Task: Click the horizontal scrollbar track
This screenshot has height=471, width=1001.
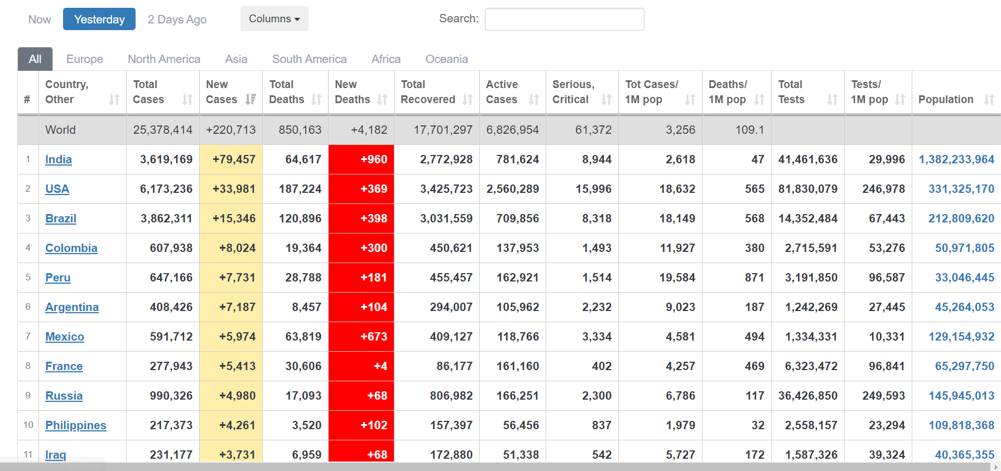Action: click(x=497, y=467)
